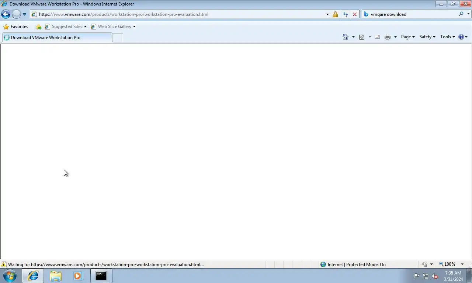Click the Windows Start button

(x=10, y=276)
